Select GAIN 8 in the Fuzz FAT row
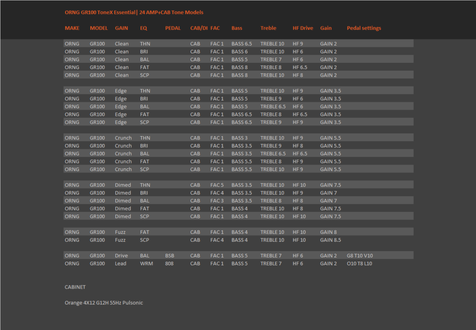Image resolution: width=476 pixels, height=330 pixels. click(x=328, y=232)
